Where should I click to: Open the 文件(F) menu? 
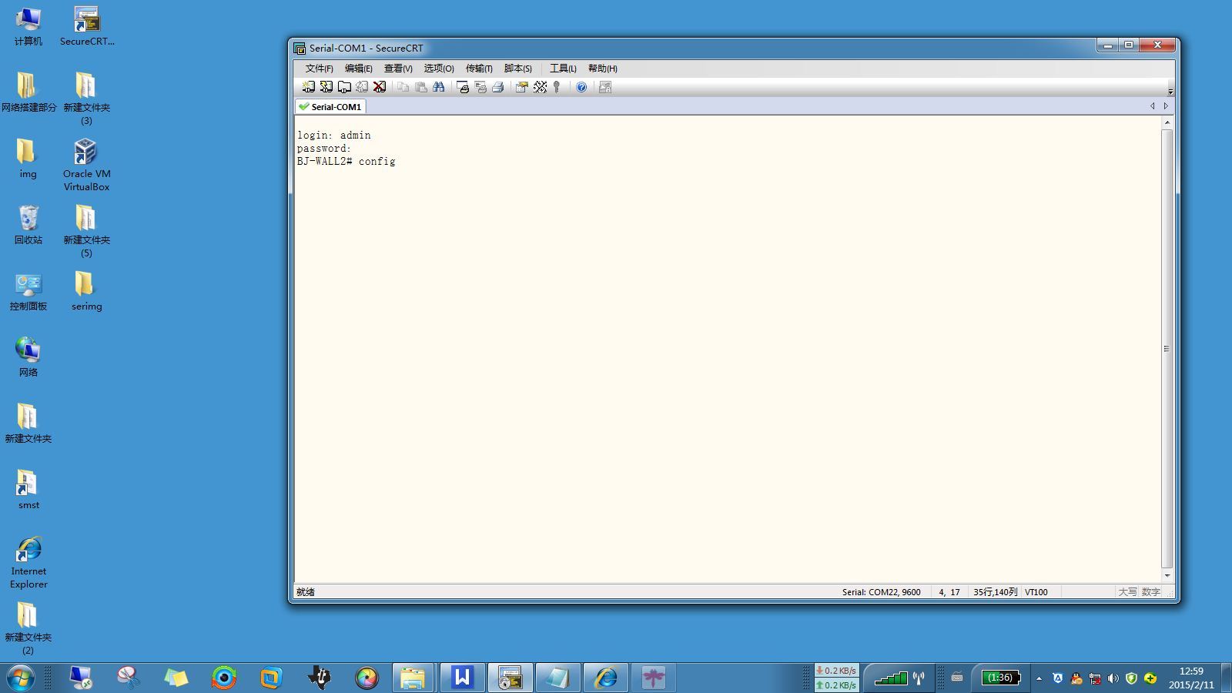pyautogui.click(x=319, y=69)
